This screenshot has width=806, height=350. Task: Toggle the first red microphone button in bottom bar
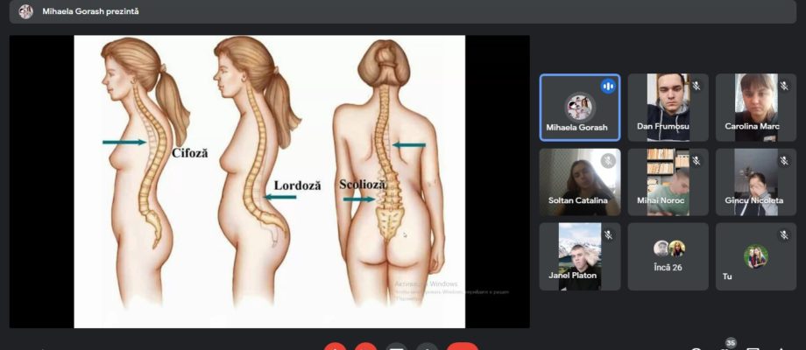point(336,346)
